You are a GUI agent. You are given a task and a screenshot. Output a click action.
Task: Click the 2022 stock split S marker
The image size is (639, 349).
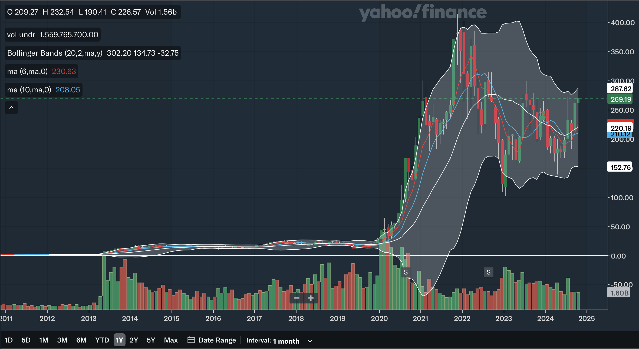(x=488, y=272)
